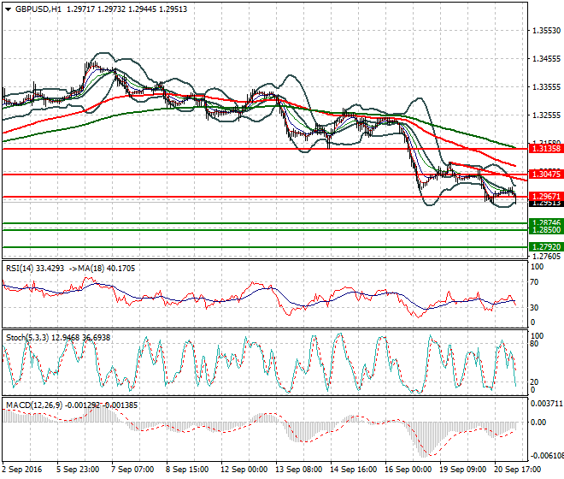This screenshot has height=479, width=564.
Task: Select the 8 Sep 15:00 time axis label
Action: 187,470
